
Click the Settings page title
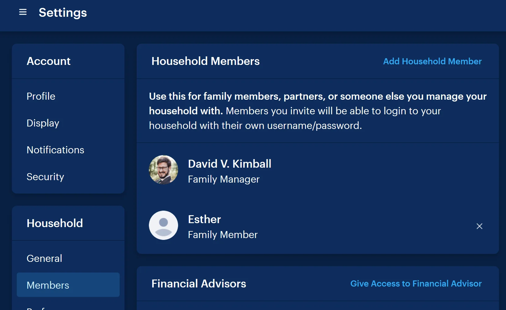pyautogui.click(x=62, y=13)
